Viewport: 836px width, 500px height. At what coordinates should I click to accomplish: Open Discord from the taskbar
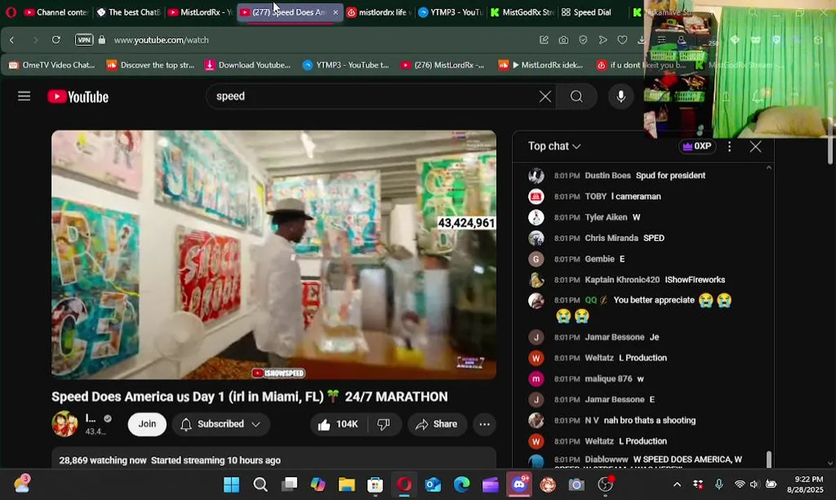(x=519, y=485)
